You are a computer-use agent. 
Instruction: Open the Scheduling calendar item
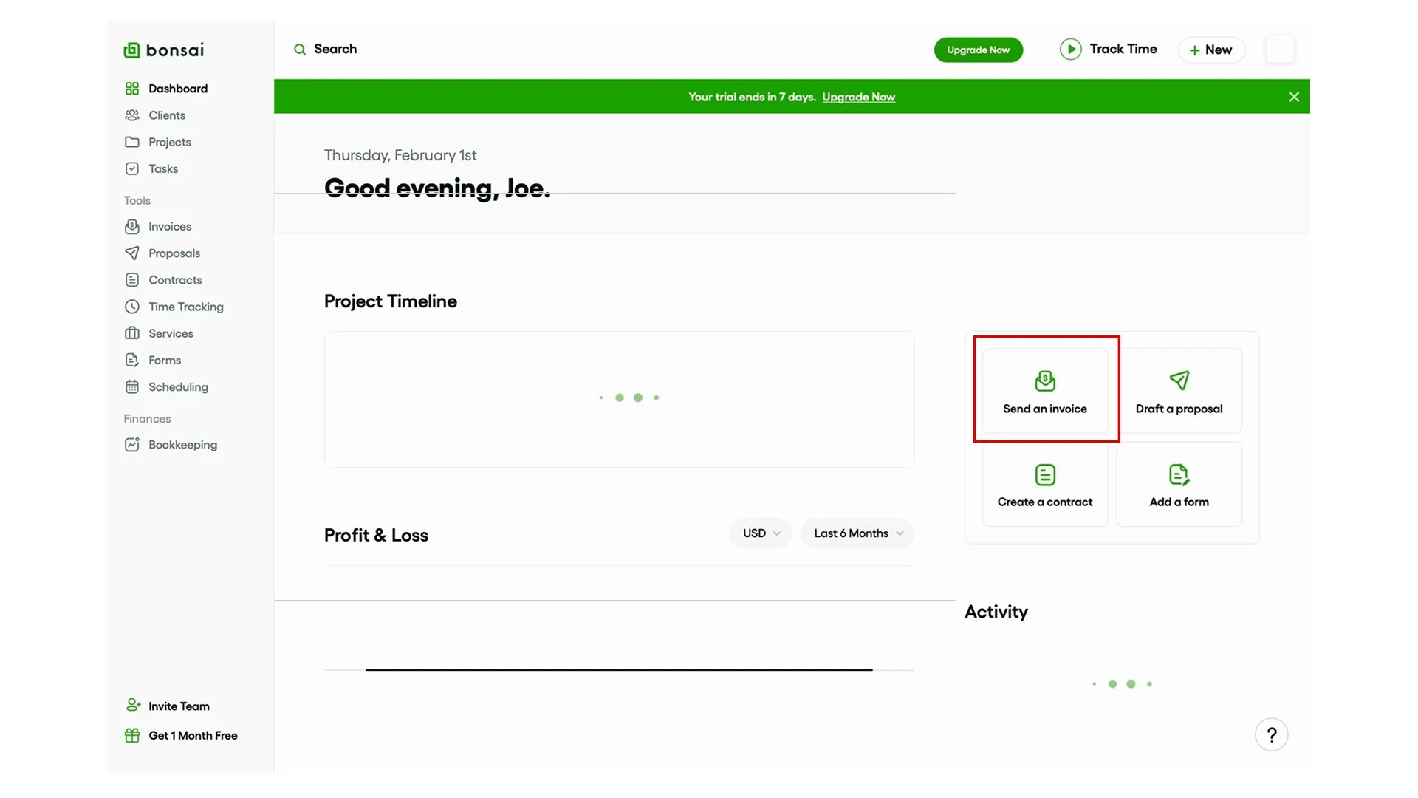pyautogui.click(x=177, y=387)
